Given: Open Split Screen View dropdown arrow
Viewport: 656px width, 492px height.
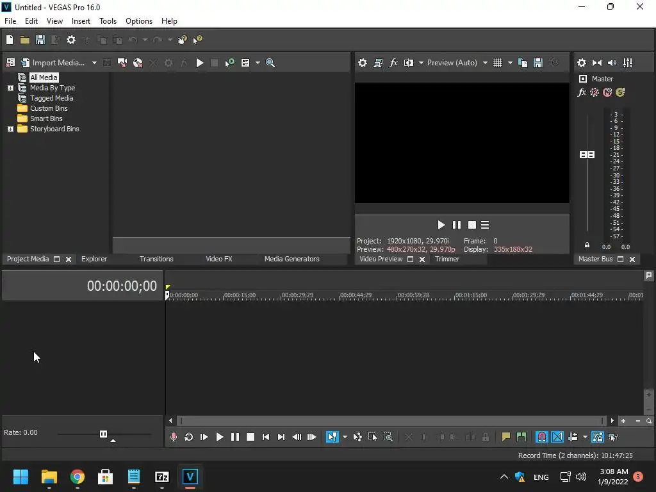Looking at the screenshot, I should pos(421,63).
